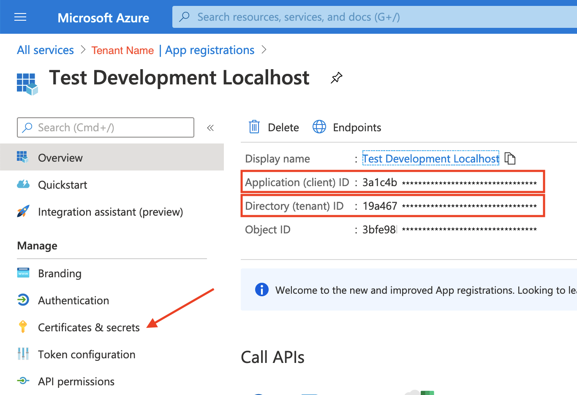Click the Integration assistant rocket icon
Screen dimensions: 577x395
tap(23, 211)
